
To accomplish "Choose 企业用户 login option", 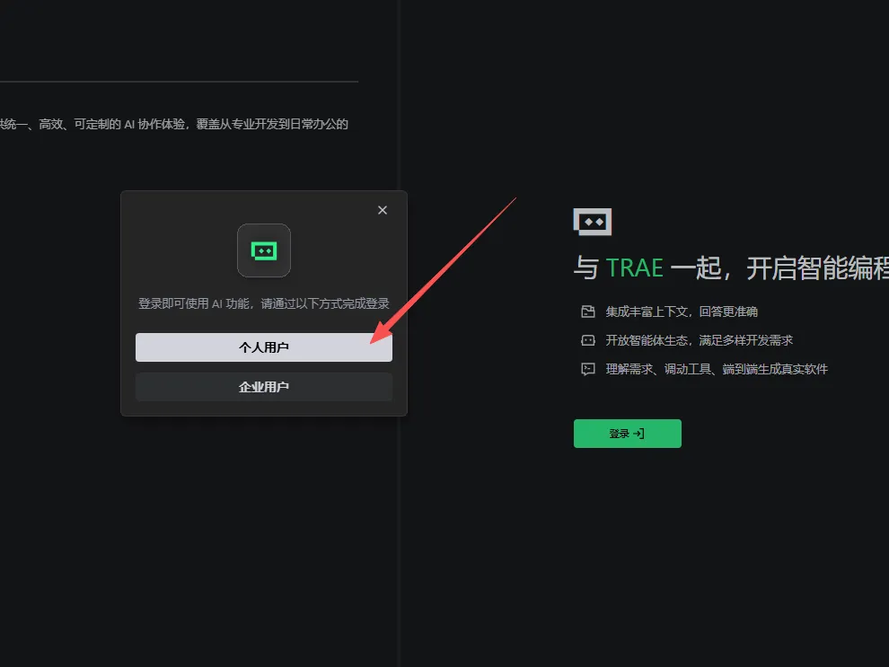I will [x=264, y=387].
